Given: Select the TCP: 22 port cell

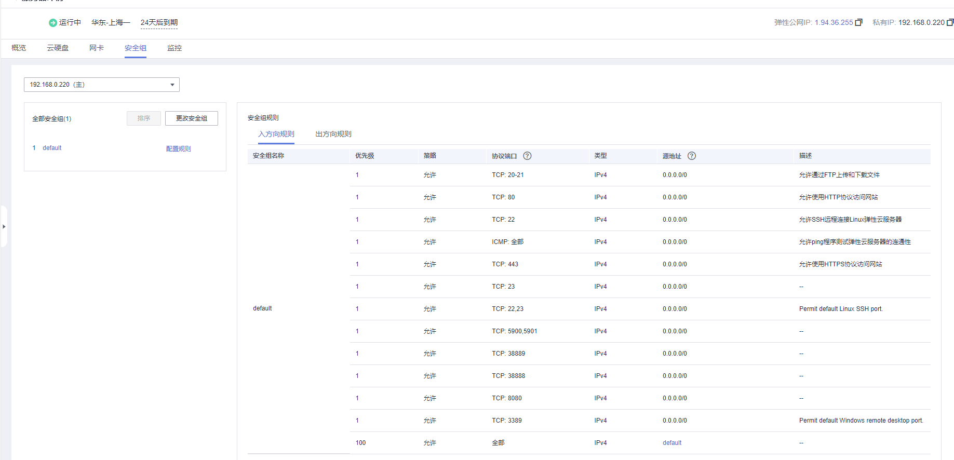Looking at the screenshot, I should (503, 220).
